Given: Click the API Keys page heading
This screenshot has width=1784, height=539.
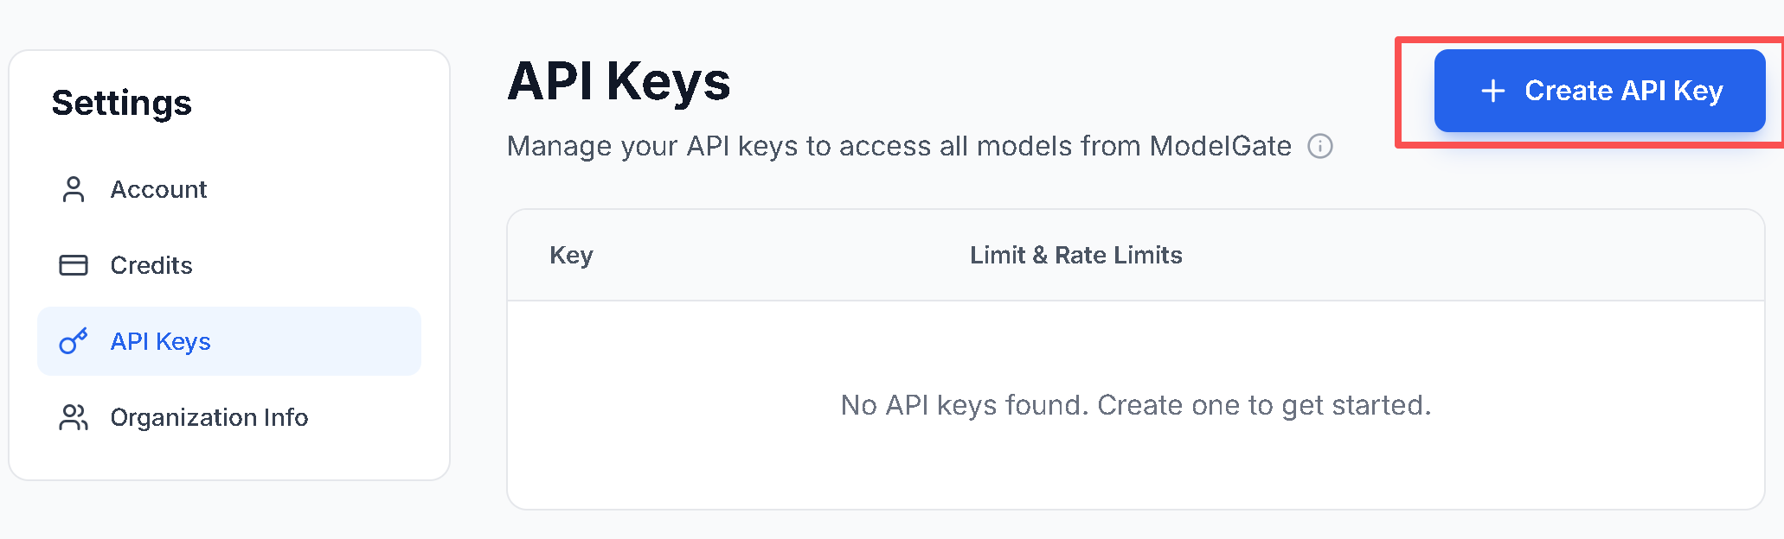Looking at the screenshot, I should coord(619,79).
